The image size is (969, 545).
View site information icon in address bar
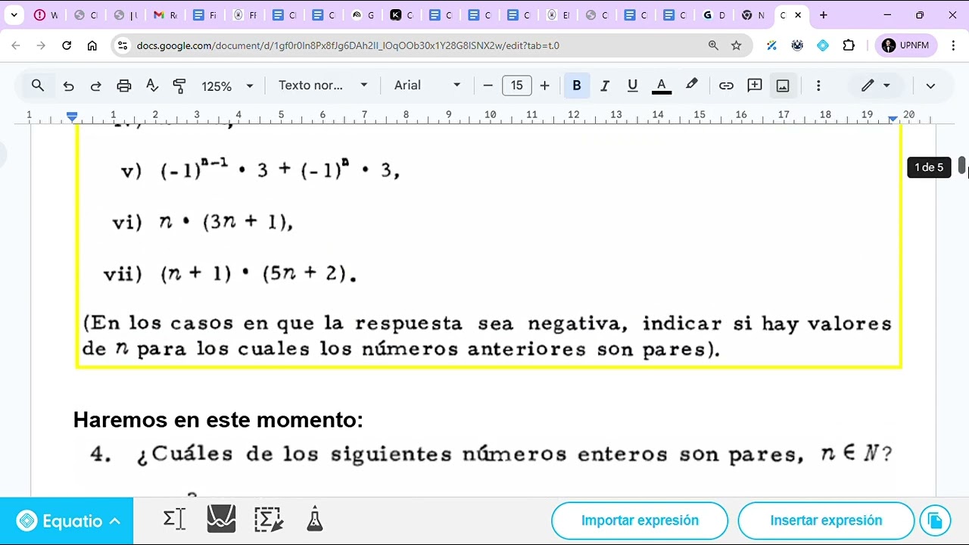123,45
